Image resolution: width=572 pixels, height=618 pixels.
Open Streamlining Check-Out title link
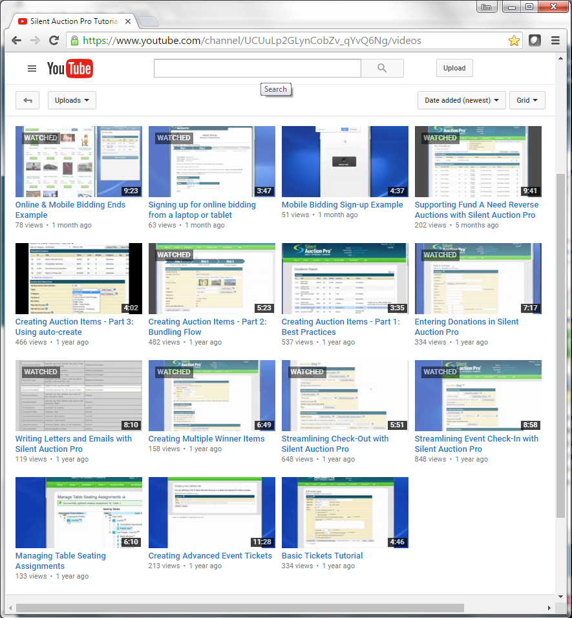coord(335,444)
